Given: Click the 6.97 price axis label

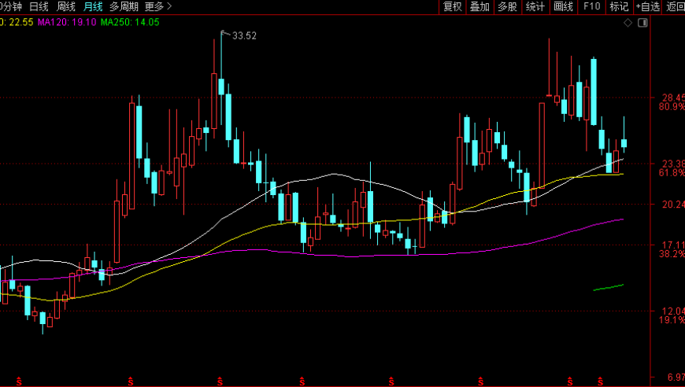Looking at the screenshot, I should click(676, 378).
